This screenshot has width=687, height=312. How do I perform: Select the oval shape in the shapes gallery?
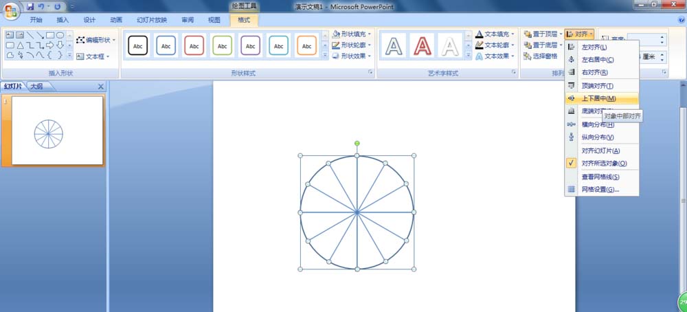(x=60, y=35)
